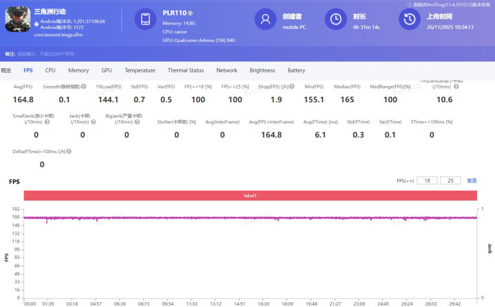Go to the Battery tab
495x307 pixels.
point(296,70)
